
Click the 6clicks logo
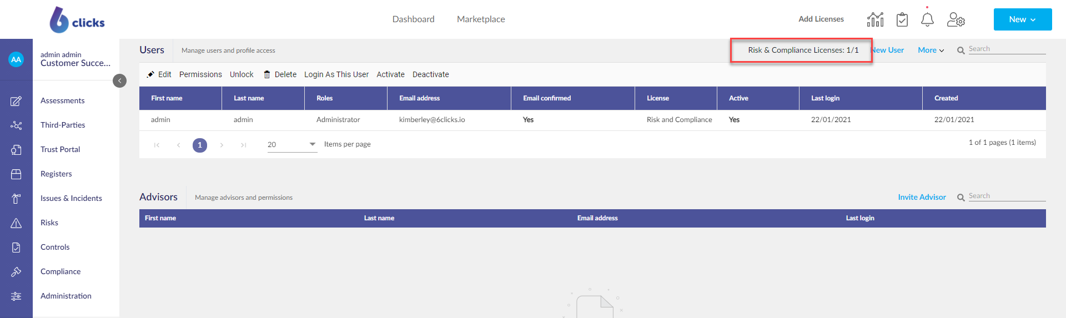(x=77, y=20)
